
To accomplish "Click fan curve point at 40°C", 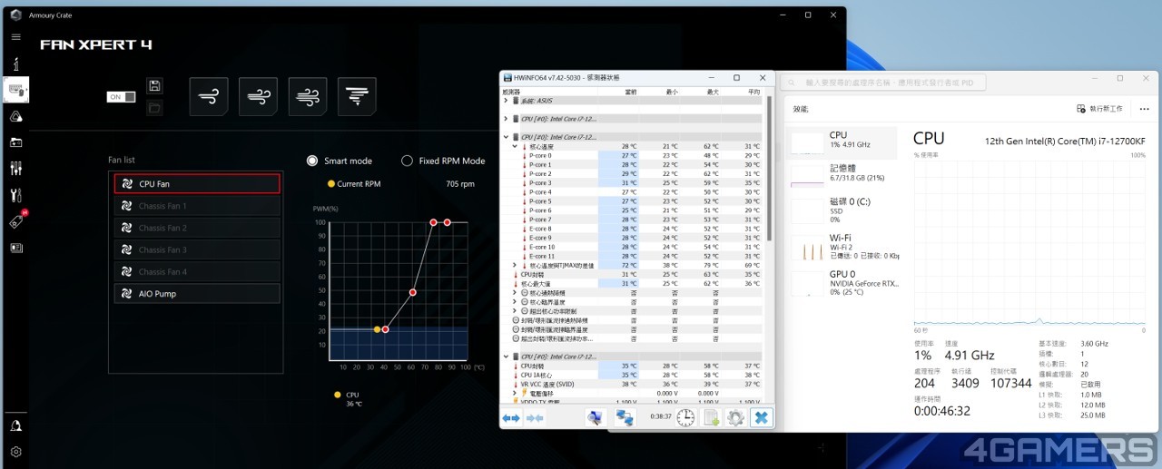I will pyautogui.click(x=385, y=329).
